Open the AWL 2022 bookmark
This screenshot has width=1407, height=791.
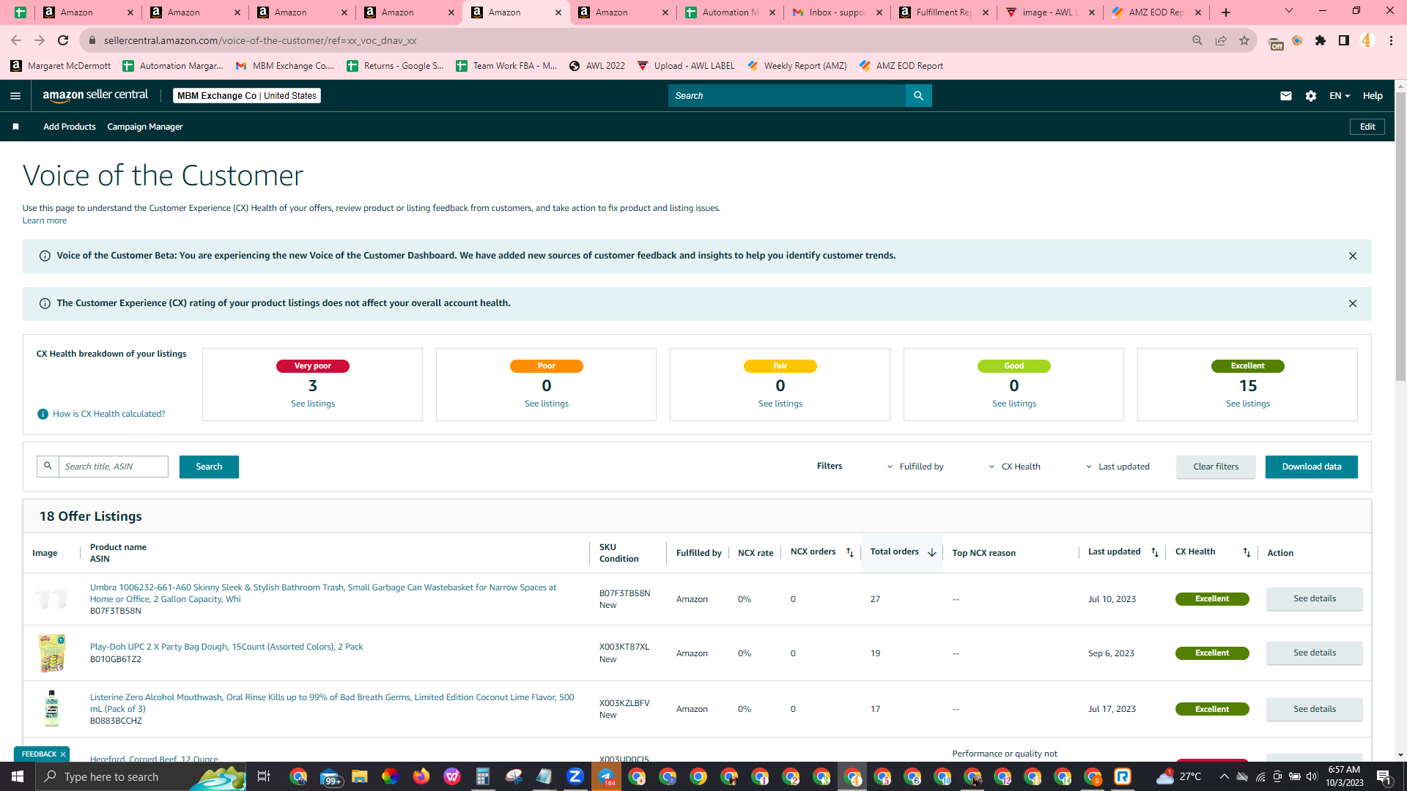(597, 66)
